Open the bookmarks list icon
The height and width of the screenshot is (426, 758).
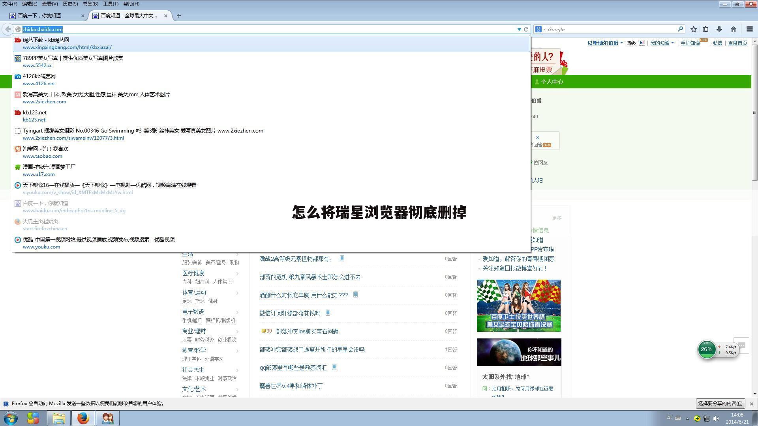pyautogui.click(x=705, y=29)
